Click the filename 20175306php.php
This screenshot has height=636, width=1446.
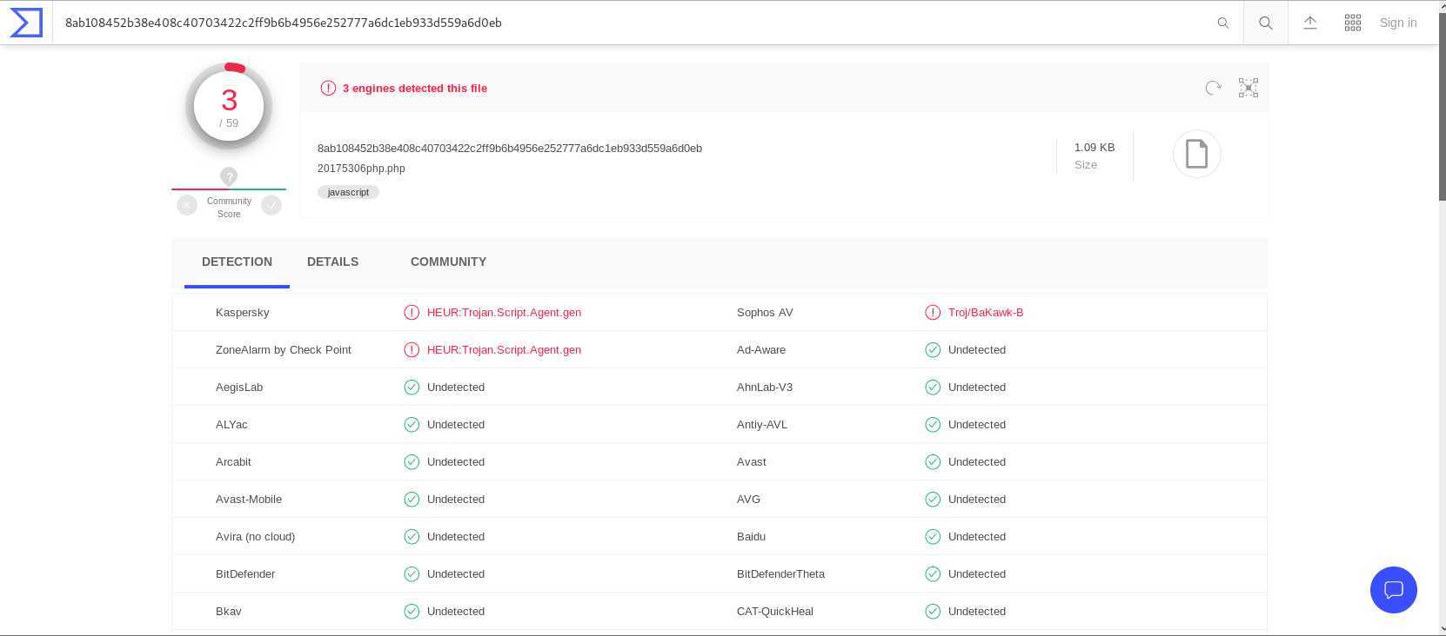[x=361, y=169]
